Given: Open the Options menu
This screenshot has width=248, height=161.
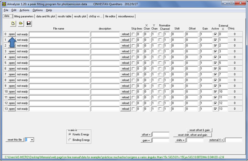Looking at the screenshot, I should (37, 10).
